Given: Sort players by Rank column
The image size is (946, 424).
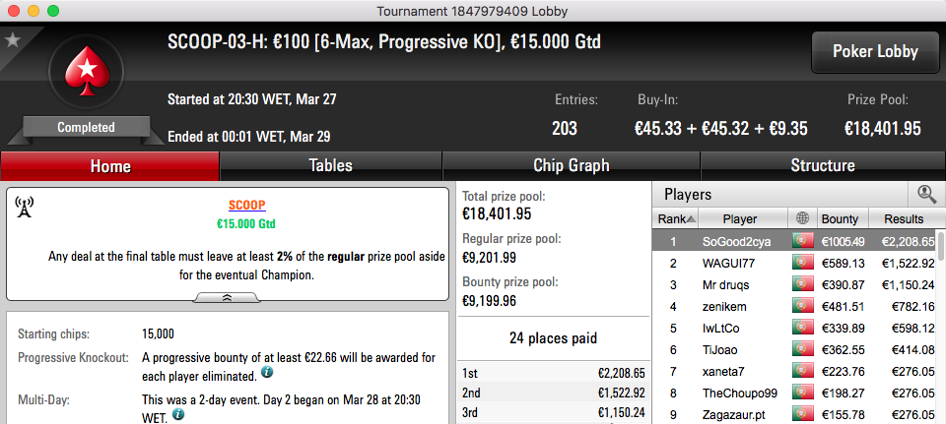Looking at the screenshot, I should (674, 218).
